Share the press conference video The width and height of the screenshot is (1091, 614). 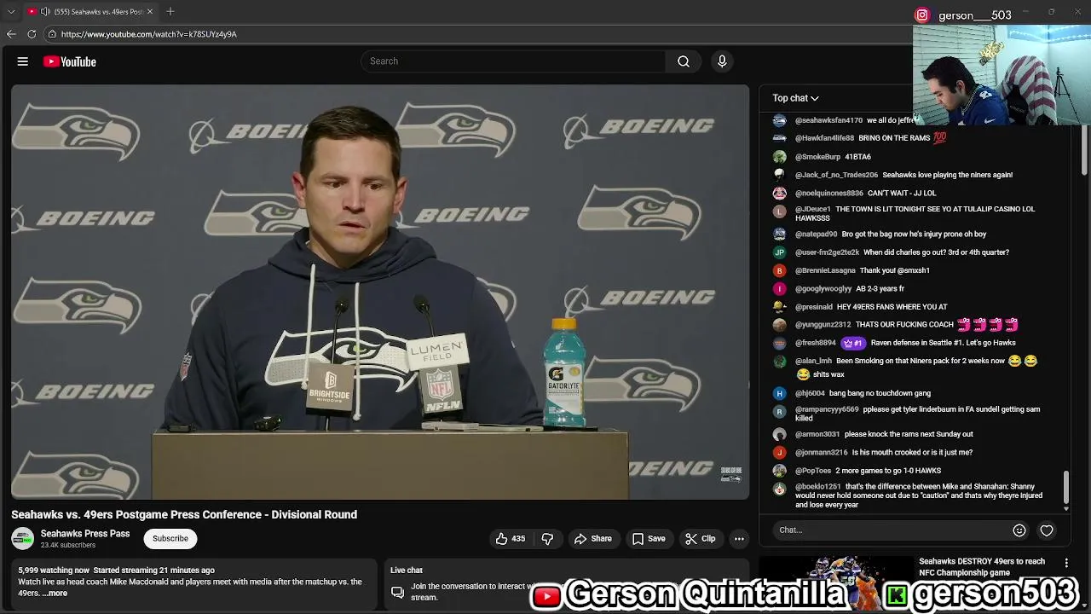tap(593, 539)
